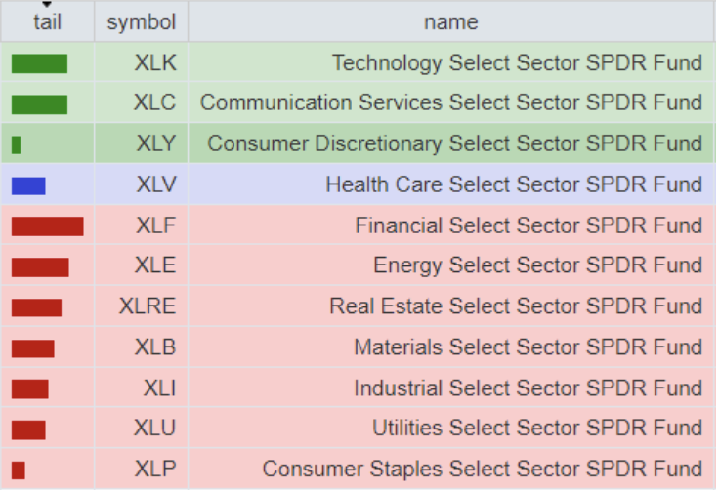This screenshot has width=719, height=490.
Task: Select the XLY symbol cell
Action: tap(155, 144)
